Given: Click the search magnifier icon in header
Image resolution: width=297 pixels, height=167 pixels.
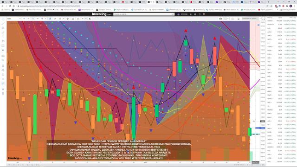Looking at the screenshot, I should coord(173,14).
